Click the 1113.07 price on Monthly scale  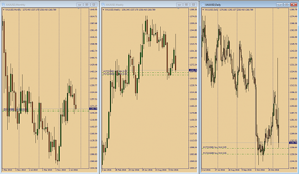pos(93,147)
